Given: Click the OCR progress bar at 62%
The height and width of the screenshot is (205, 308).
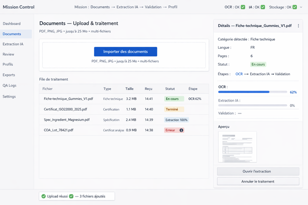Looking at the screenshot, I should [252, 92].
